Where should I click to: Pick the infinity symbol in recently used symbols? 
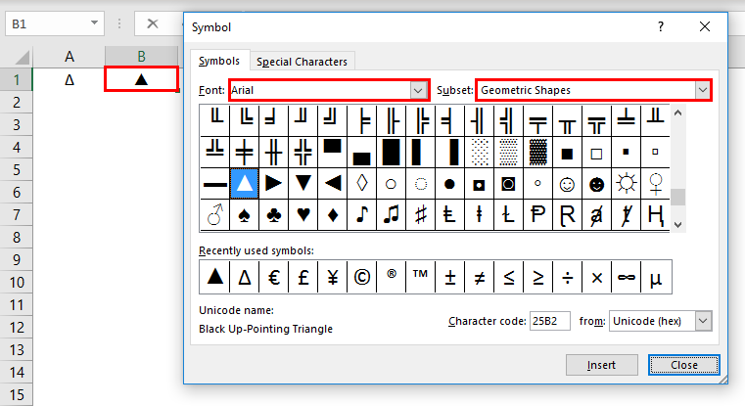pos(625,278)
